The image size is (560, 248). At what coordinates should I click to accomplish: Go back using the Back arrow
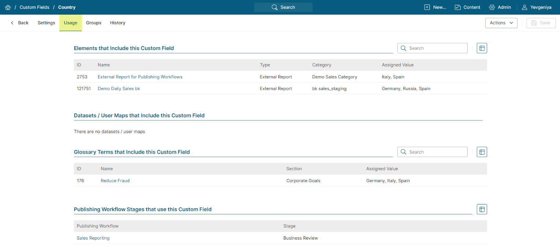pyautogui.click(x=19, y=23)
